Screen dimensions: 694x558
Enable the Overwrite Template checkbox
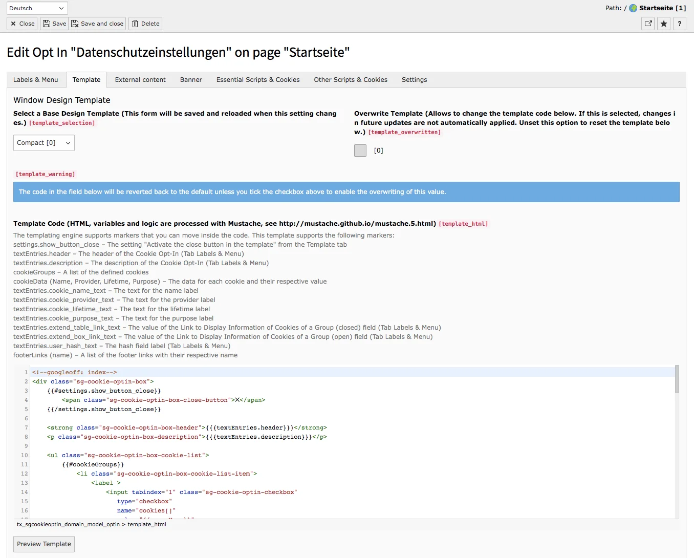click(x=360, y=150)
